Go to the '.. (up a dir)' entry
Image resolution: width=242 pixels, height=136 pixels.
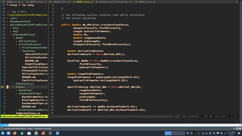point(17,12)
